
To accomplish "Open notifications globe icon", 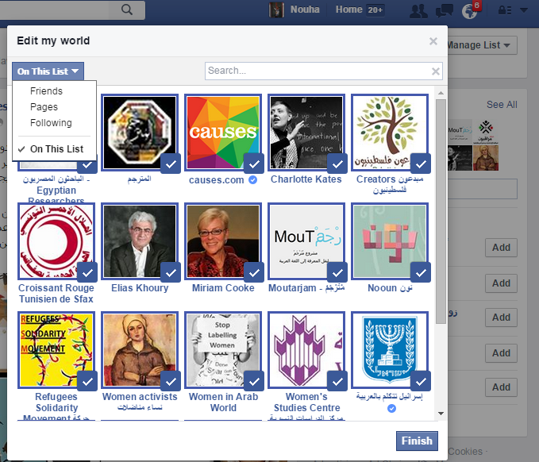I will 470,11.
